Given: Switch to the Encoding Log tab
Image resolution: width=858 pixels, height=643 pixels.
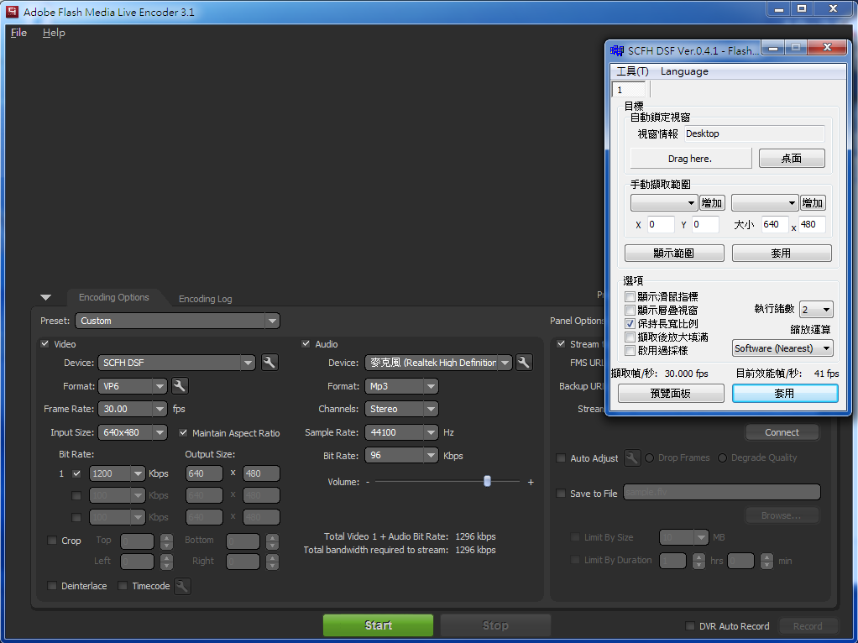Looking at the screenshot, I should 205,299.
